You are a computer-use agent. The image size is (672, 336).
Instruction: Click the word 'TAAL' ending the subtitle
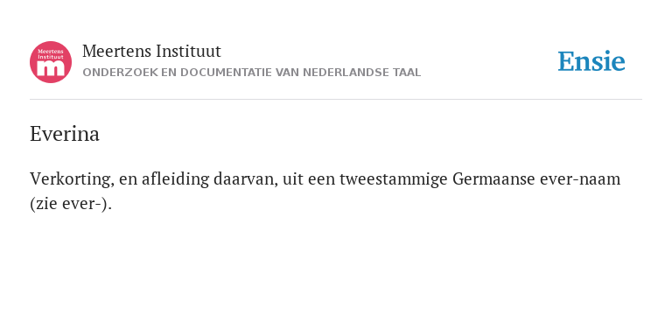click(x=407, y=73)
